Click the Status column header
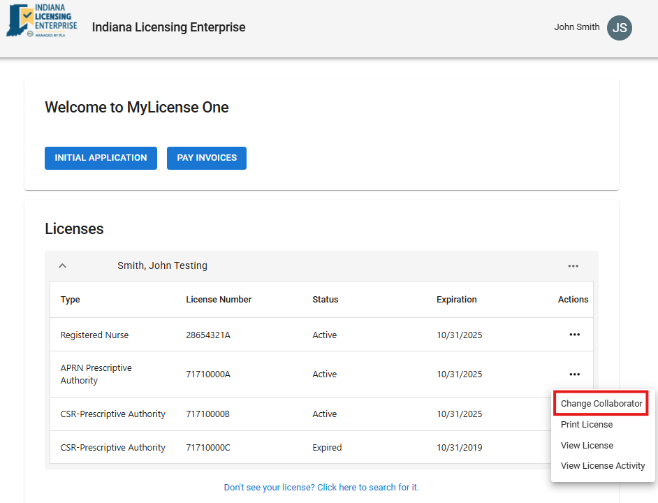658x503 pixels. pyautogui.click(x=325, y=300)
